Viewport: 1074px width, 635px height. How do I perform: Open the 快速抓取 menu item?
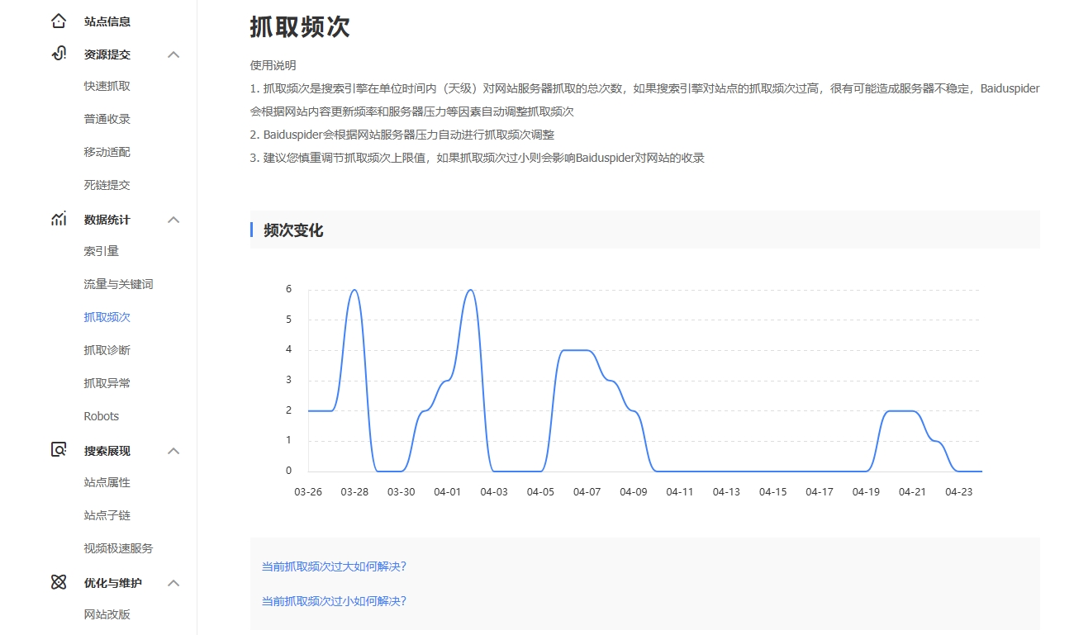107,86
